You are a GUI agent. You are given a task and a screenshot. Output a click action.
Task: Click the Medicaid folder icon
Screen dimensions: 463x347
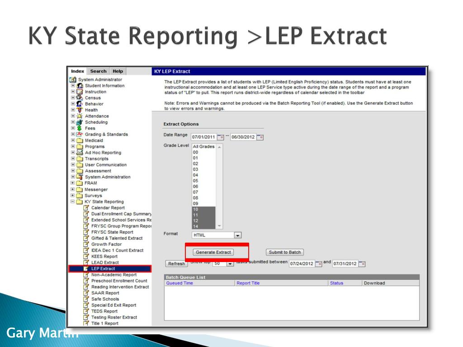(x=80, y=141)
